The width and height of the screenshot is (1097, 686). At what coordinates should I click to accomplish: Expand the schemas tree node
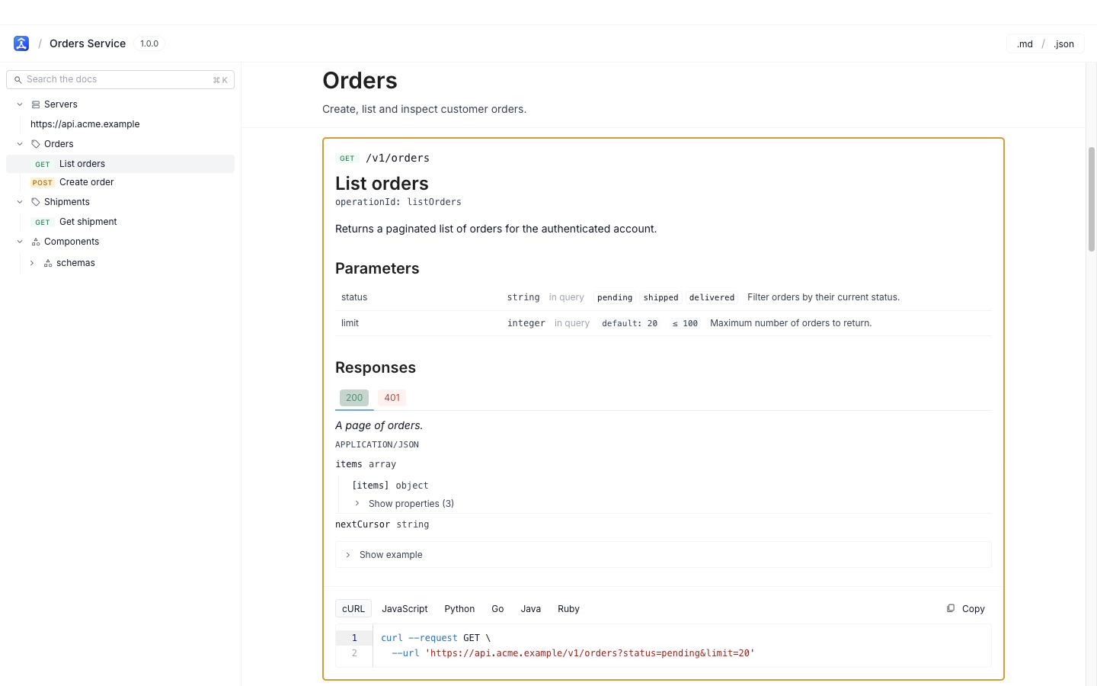(x=32, y=263)
